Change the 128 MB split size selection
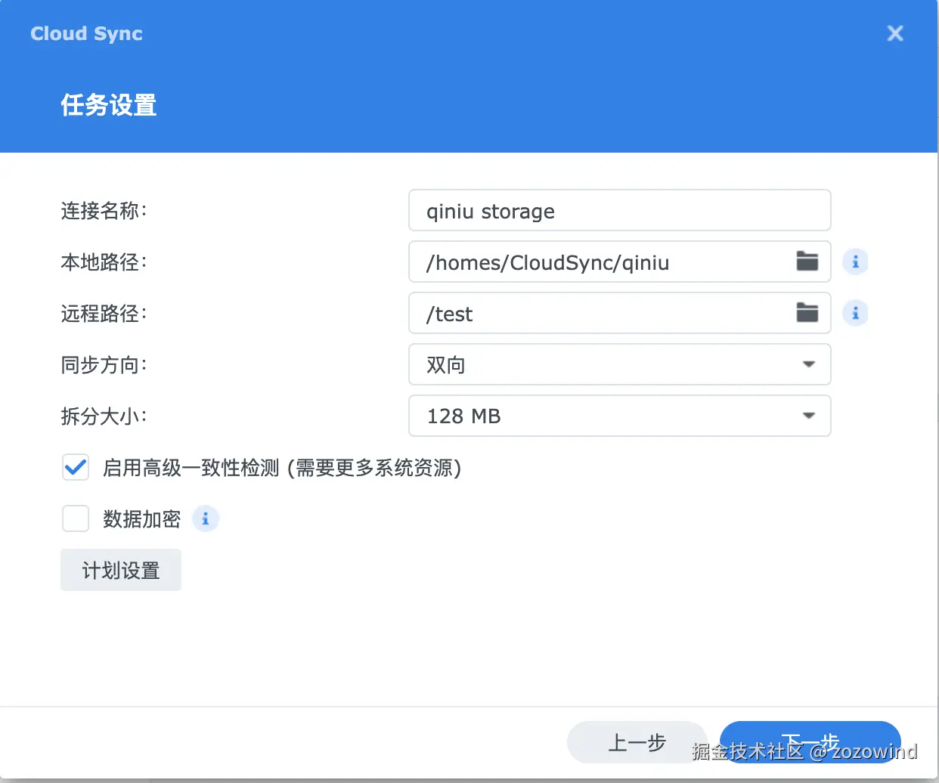 620,416
